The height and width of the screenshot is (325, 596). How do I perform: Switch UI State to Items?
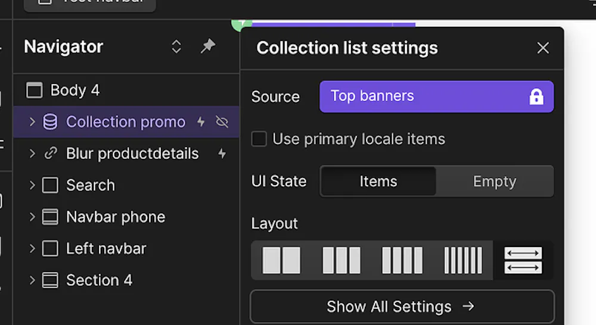(378, 182)
